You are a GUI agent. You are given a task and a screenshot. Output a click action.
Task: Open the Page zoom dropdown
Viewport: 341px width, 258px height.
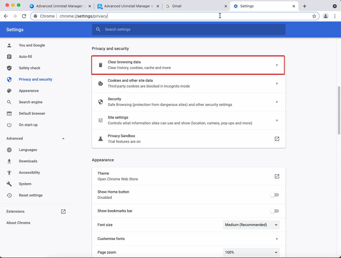251,252
